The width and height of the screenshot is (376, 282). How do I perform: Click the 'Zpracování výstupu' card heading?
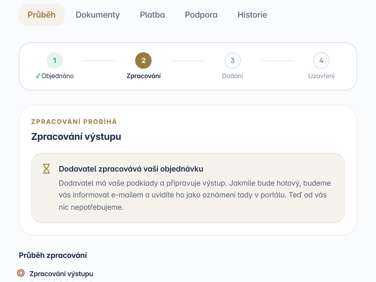click(x=76, y=137)
